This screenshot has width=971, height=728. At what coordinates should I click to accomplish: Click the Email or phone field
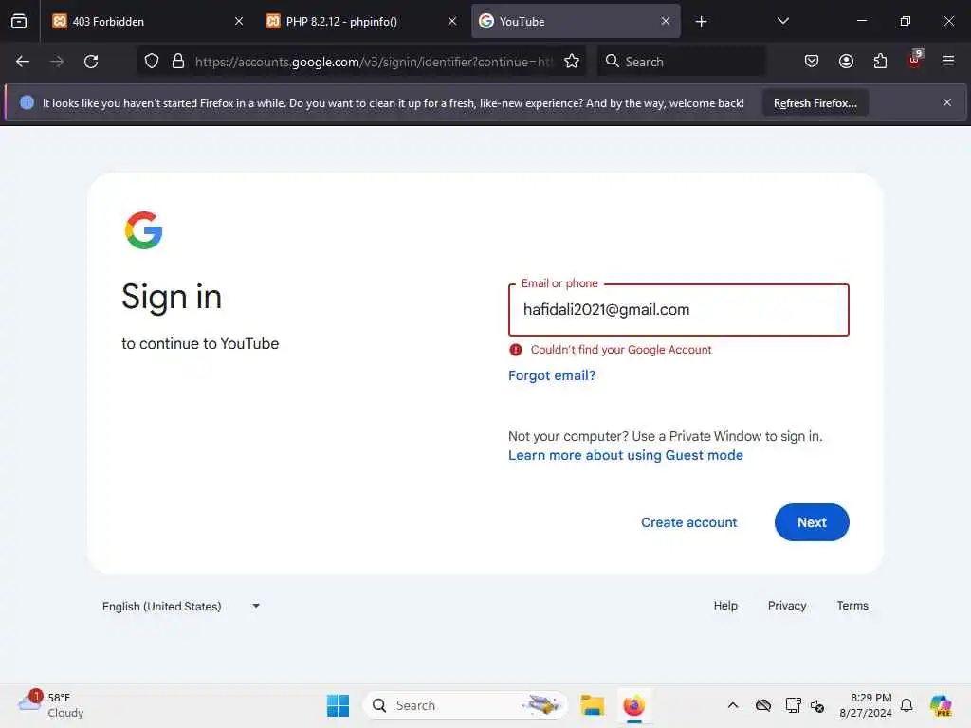click(679, 310)
